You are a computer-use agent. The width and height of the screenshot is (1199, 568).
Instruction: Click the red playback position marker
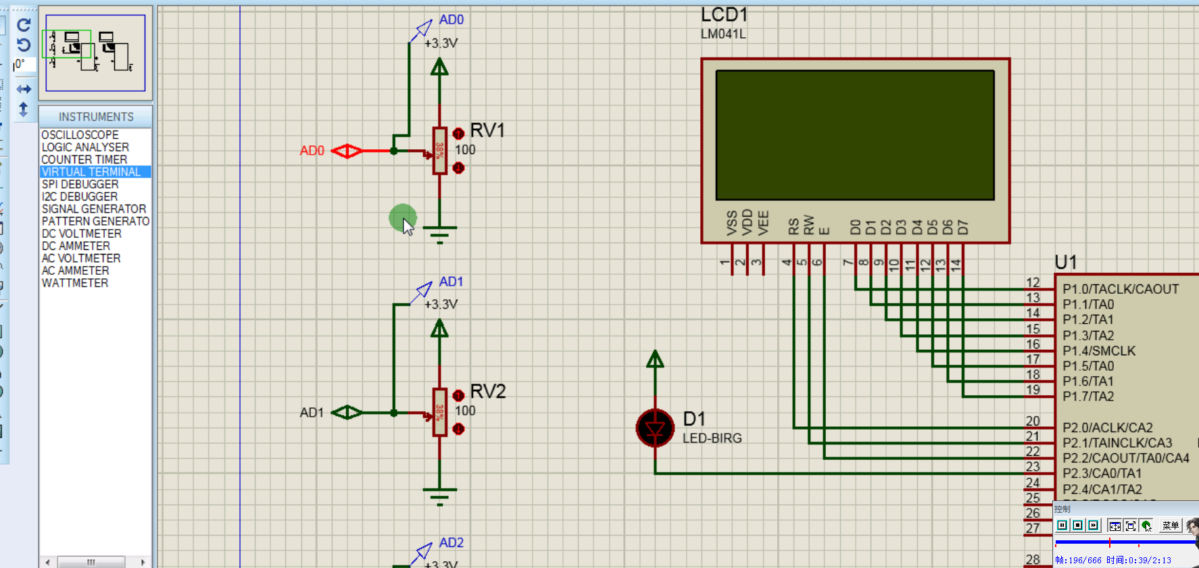pos(1110,542)
